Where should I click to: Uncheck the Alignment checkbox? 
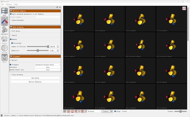click(10, 65)
